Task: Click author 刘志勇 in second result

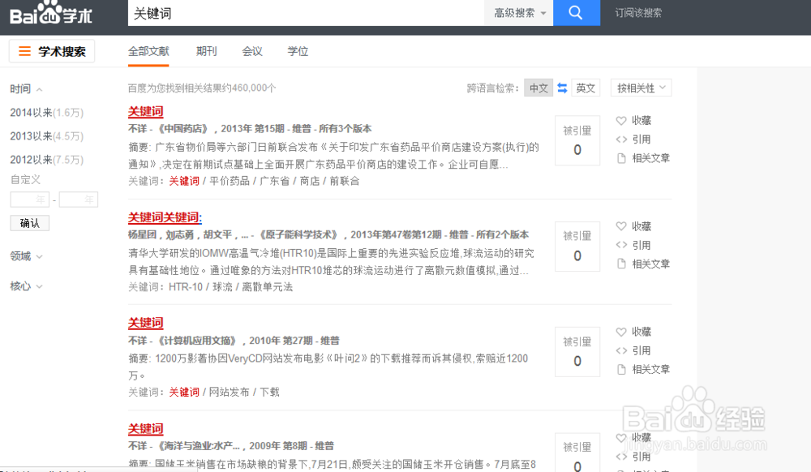Action: click(x=179, y=234)
